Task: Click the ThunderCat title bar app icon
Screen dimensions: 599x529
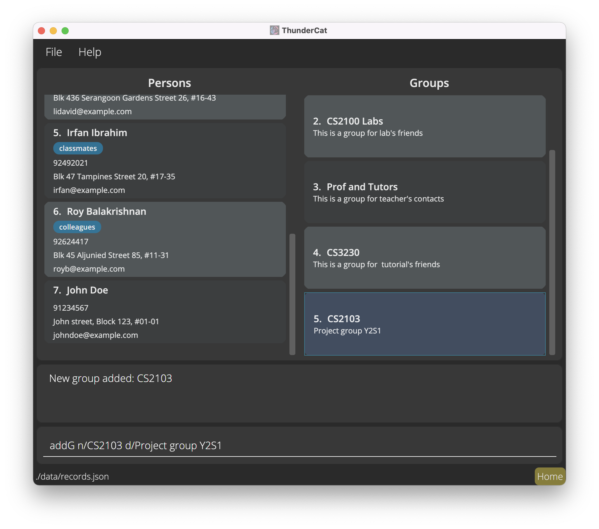Action: coord(274,30)
